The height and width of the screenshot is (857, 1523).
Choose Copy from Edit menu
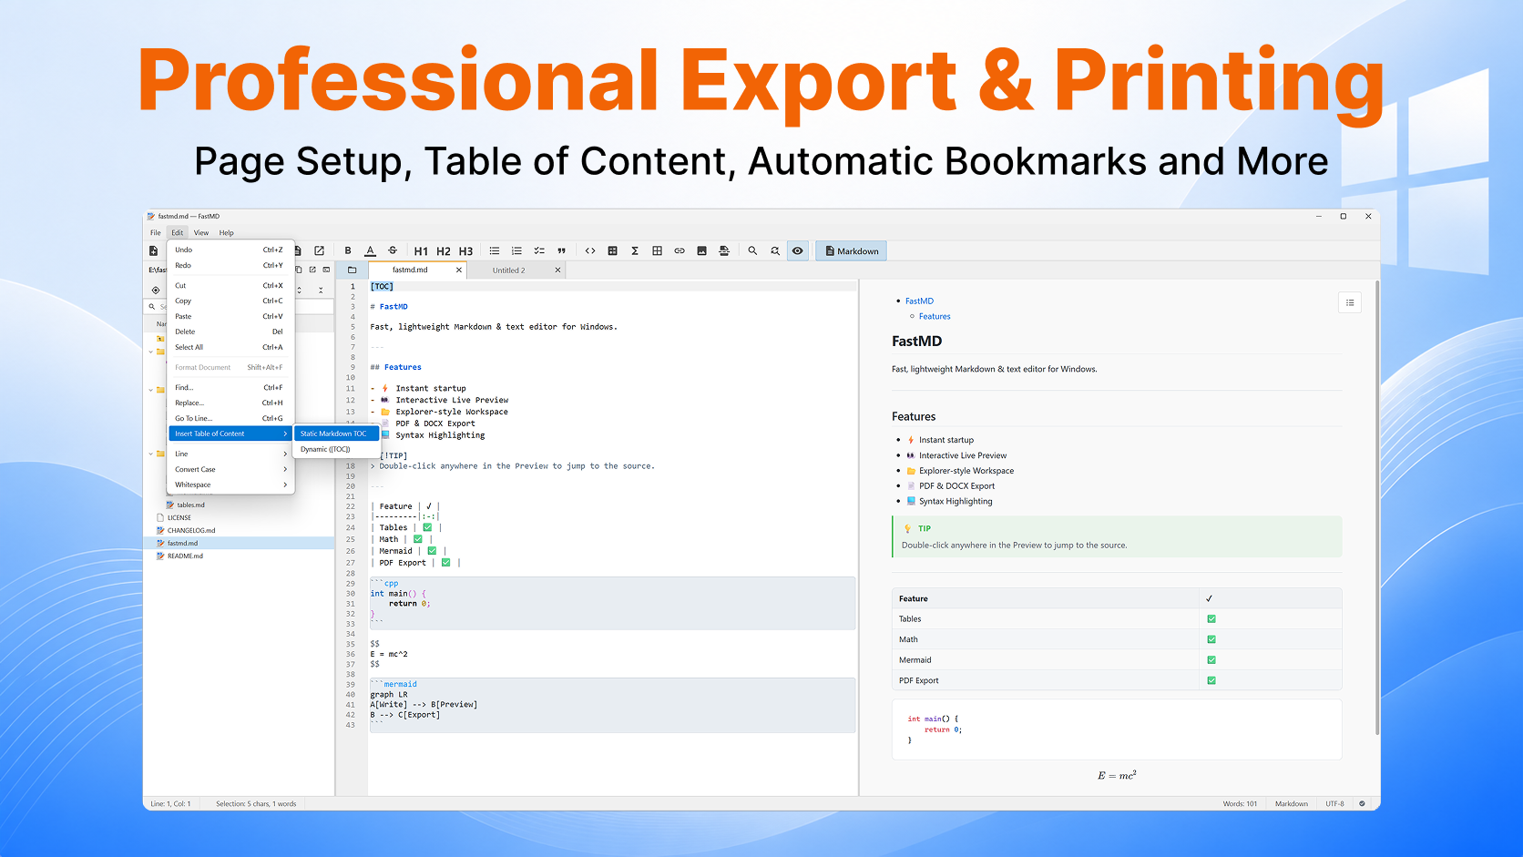click(230, 301)
